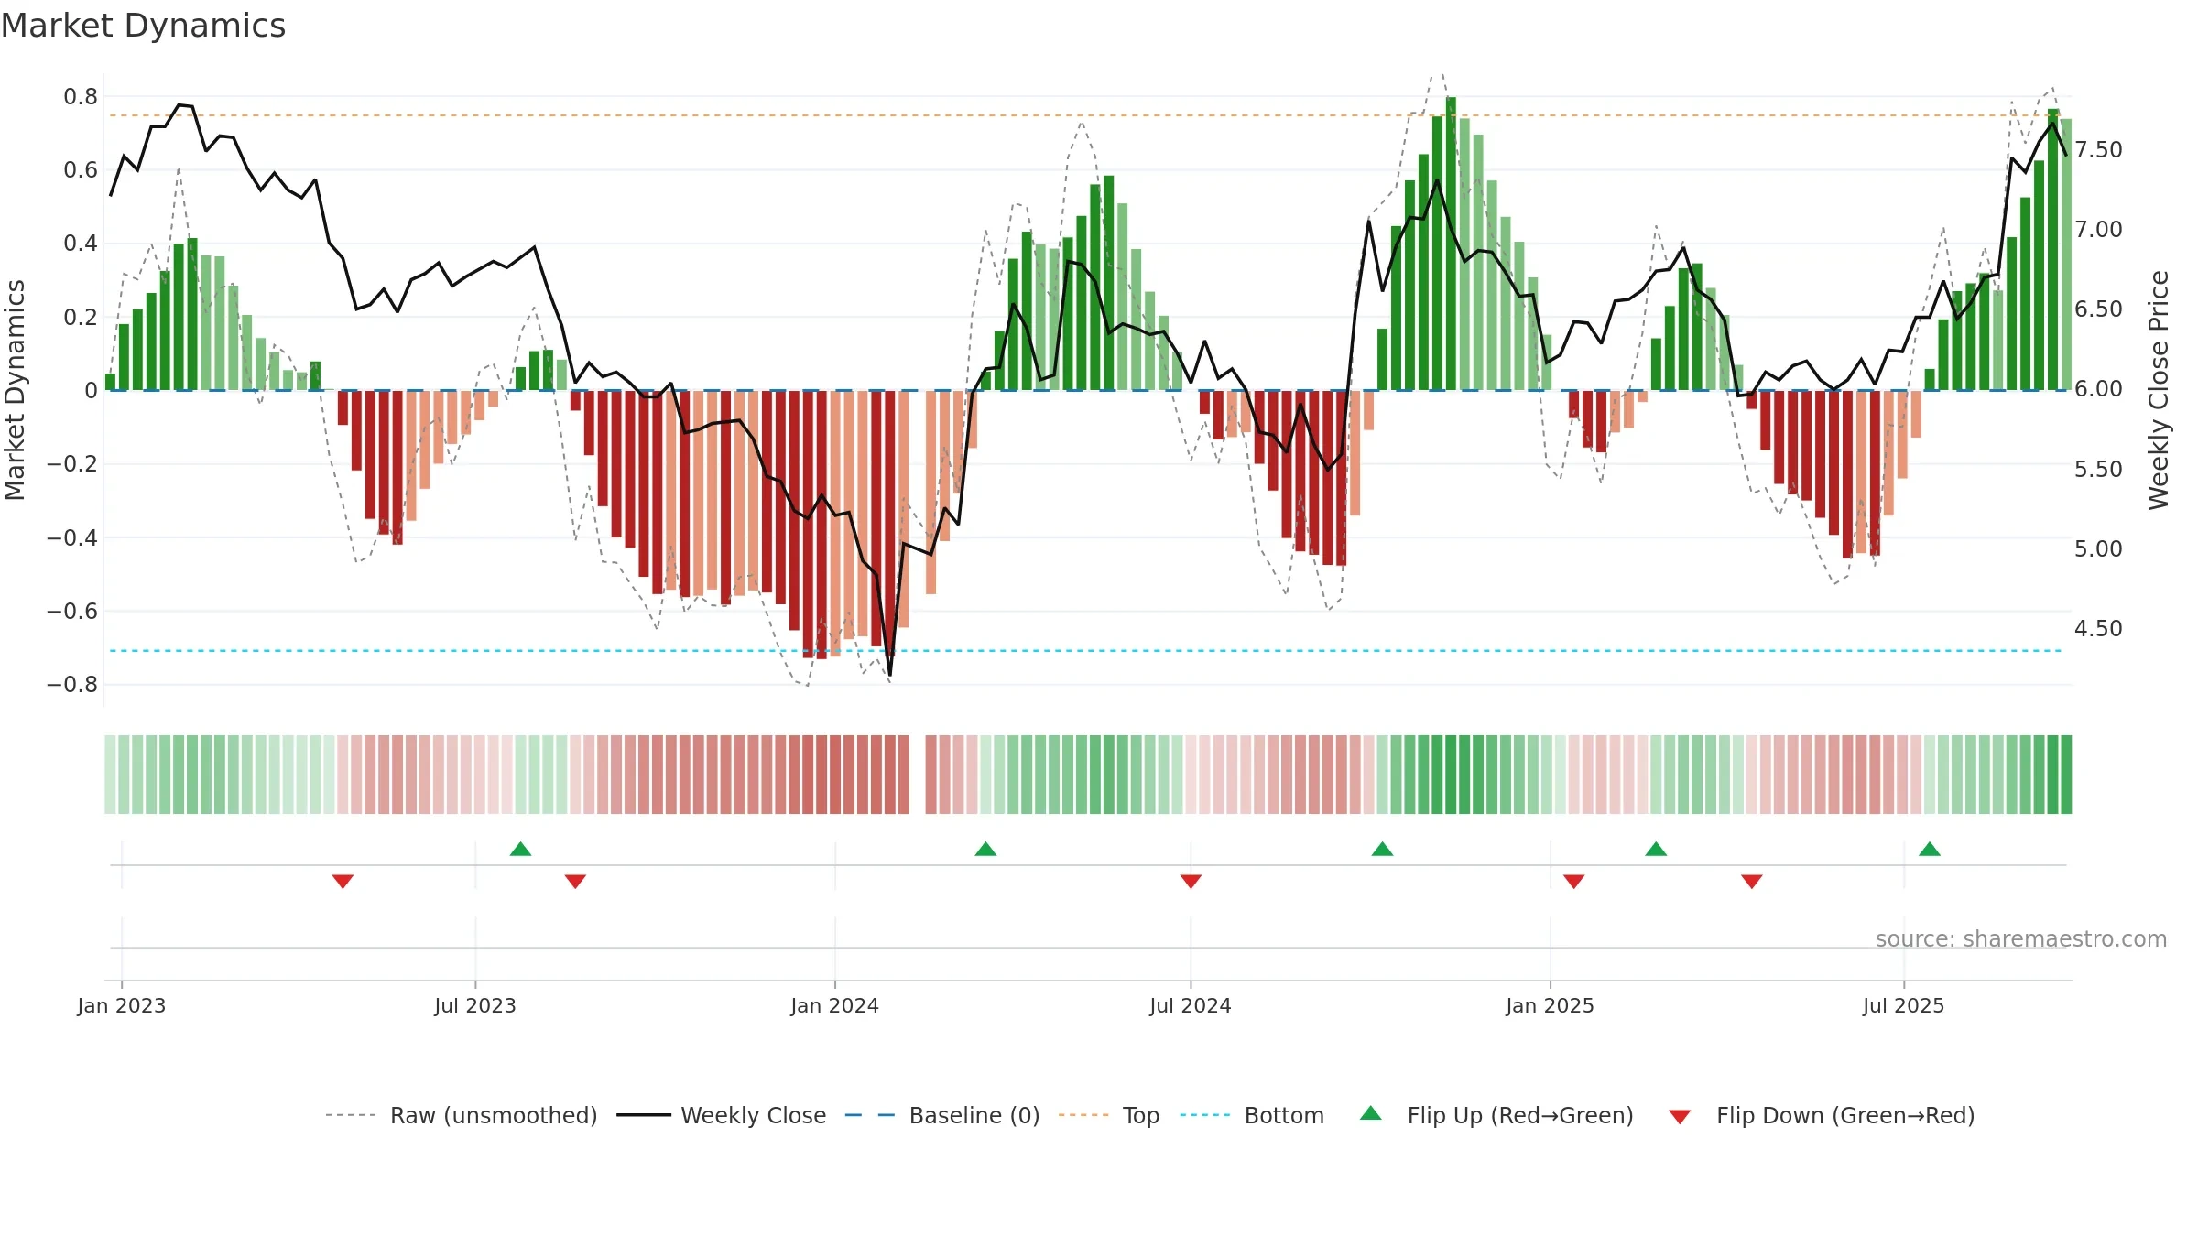Click the Jan 2024 axis label
This screenshot has width=2198, height=1236.
click(834, 1006)
